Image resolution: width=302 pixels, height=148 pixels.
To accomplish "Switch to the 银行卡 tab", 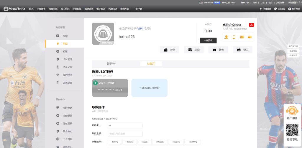I will click(x=111, y=64).
